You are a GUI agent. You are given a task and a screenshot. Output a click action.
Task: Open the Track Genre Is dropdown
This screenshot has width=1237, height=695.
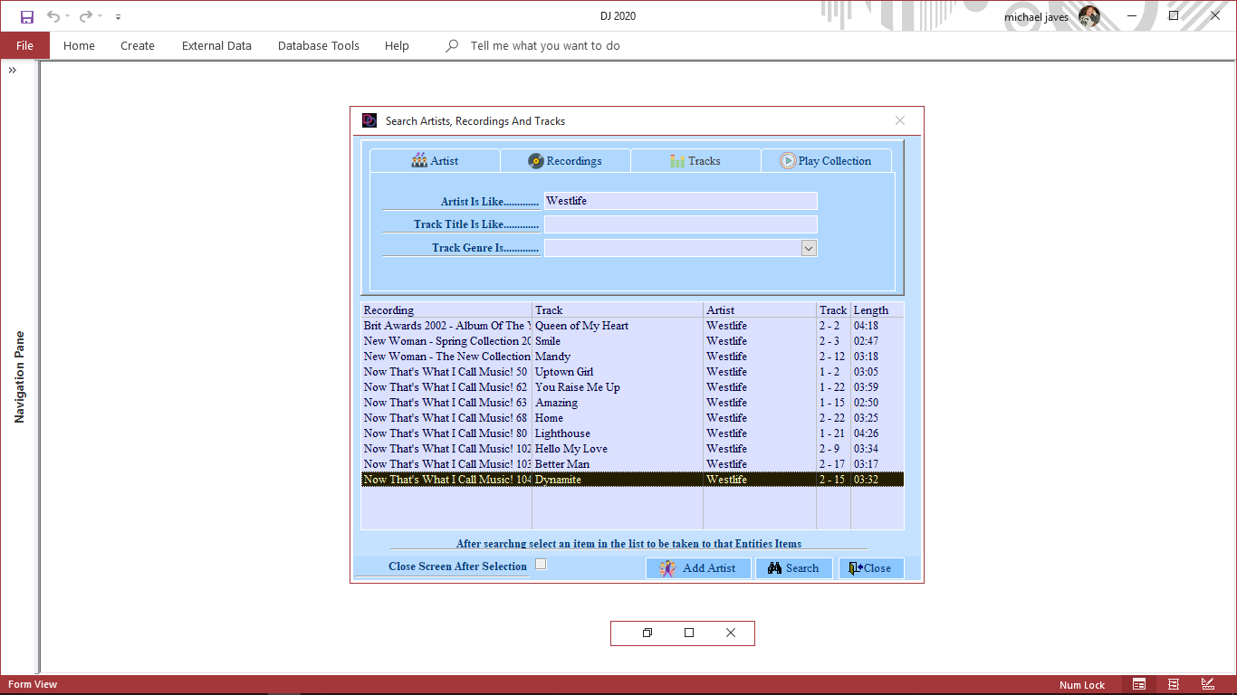pos(809,248)
